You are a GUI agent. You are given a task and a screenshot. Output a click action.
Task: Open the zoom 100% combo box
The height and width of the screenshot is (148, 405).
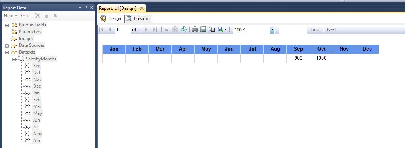pyautogui.click(x=254, y=30)
